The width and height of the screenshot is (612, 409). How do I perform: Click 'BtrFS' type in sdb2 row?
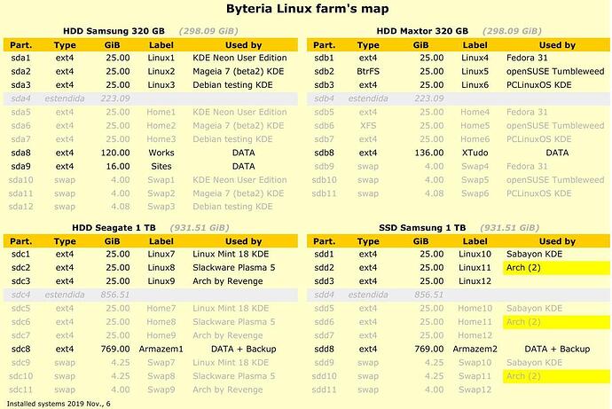pos(368,71)
